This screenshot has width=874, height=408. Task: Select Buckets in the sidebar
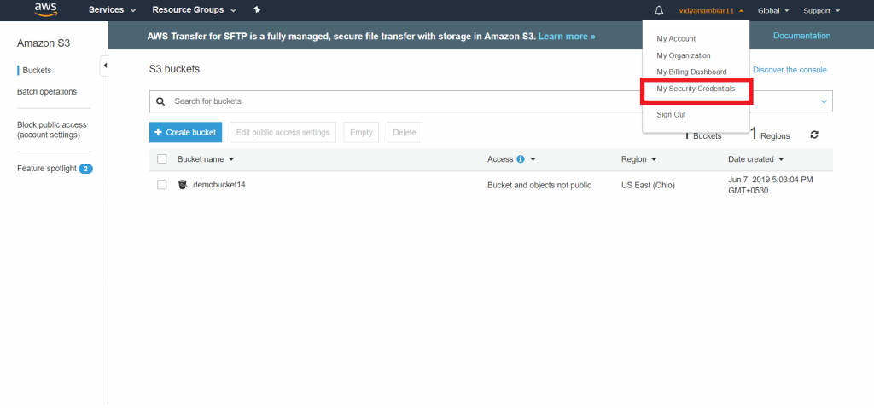(x=37, y=71)
